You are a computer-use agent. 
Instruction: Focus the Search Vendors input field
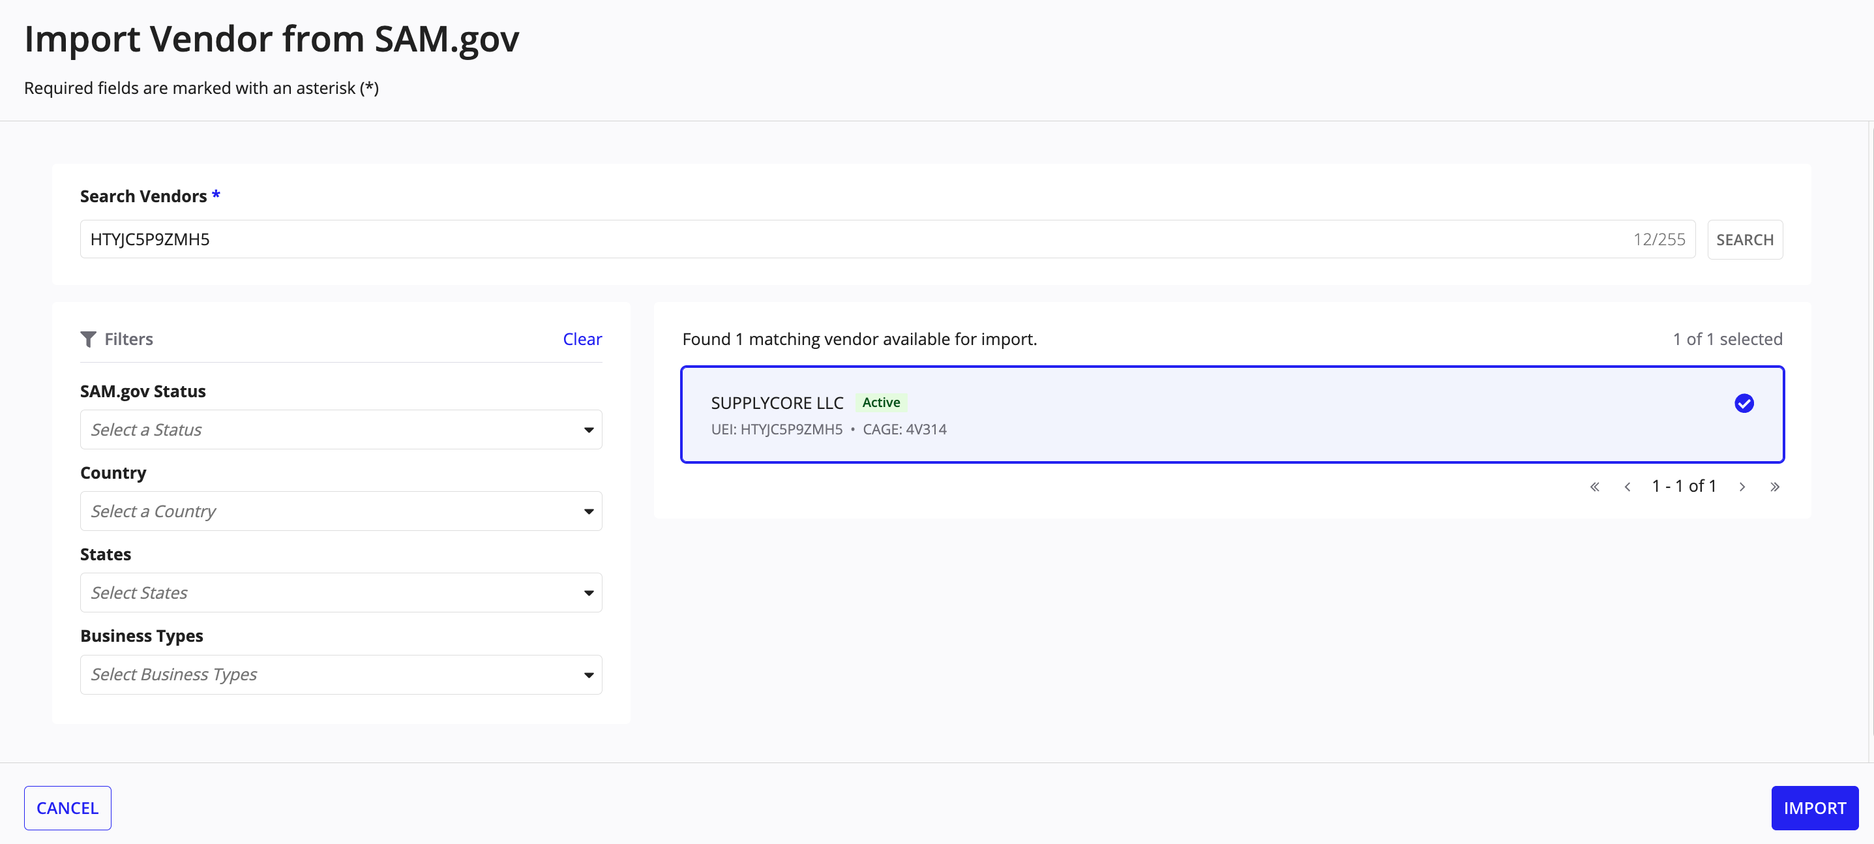click(887, 239)
